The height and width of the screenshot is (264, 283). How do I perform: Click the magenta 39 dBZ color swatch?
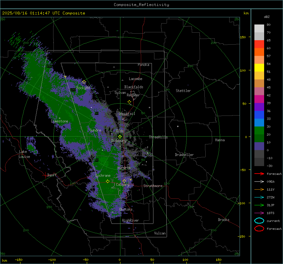pos(259,99)
